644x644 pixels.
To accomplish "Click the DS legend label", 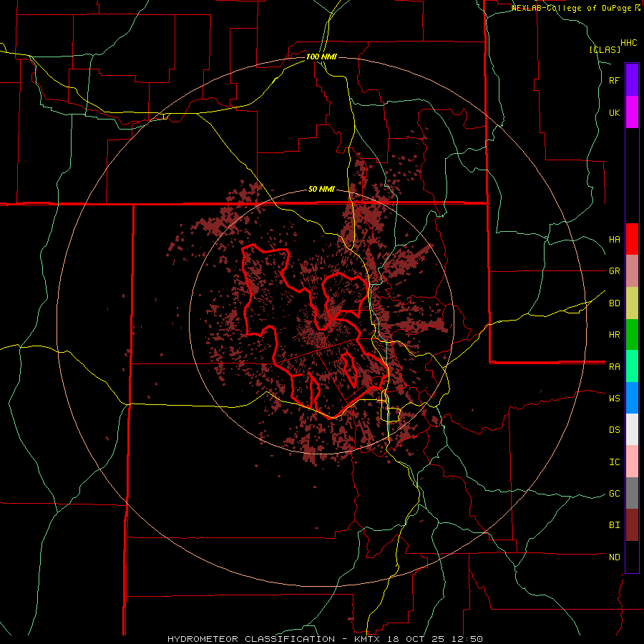I will [614, 430].
